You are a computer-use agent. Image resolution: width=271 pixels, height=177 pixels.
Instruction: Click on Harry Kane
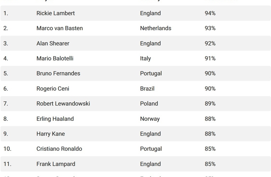(x=50, y=134)
